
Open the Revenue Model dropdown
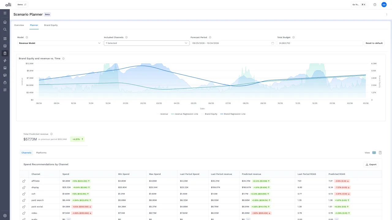60,43
